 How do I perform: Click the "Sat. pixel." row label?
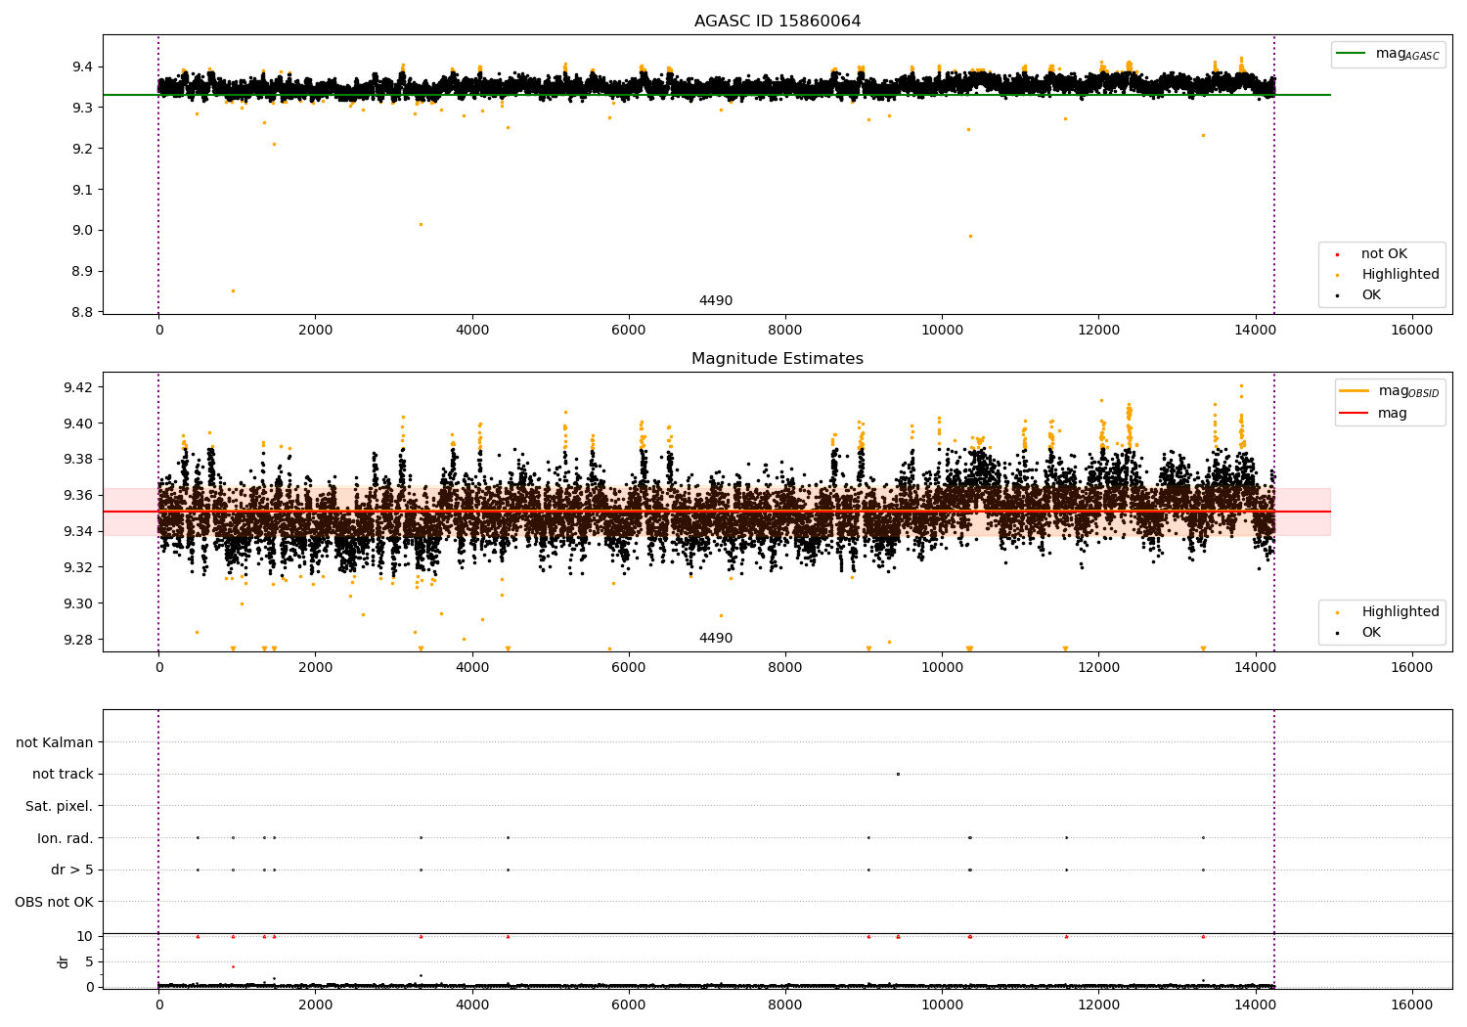click(x=59, y=807)
